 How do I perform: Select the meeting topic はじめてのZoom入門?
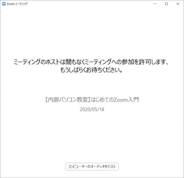(115, 100)
